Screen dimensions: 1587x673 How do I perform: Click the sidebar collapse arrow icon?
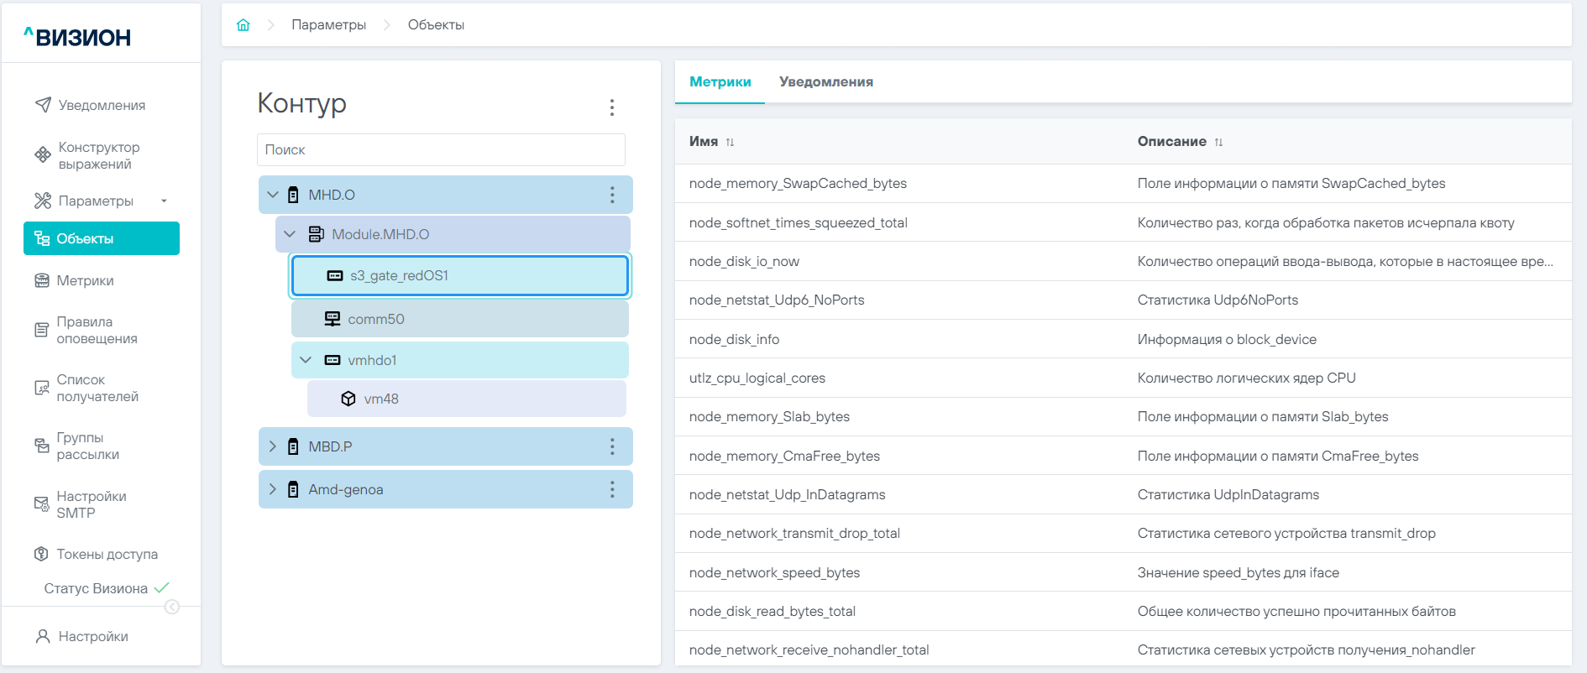[x=172, y=607]
